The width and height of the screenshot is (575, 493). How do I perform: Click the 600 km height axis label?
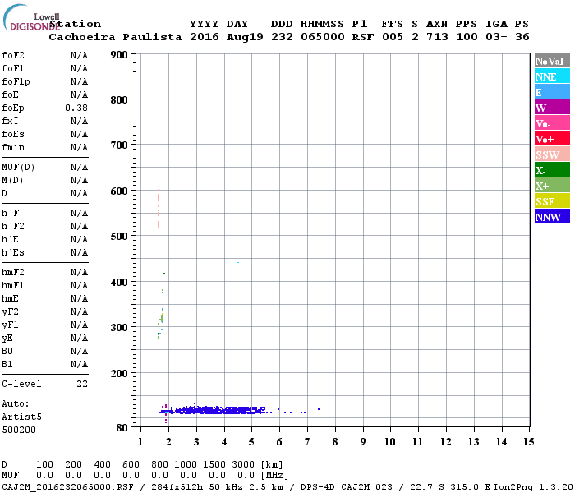(119, 191)
